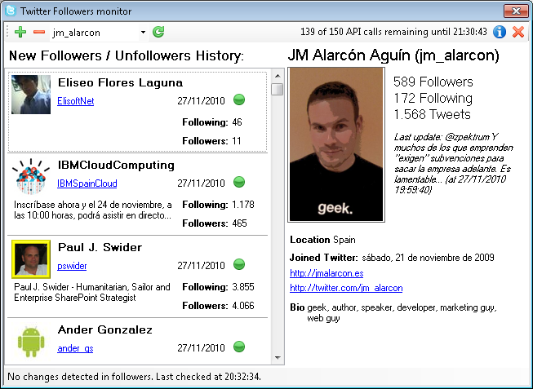Screen dimensions: 533x389
Task: Open the ElisoftNet profile link
Action: click(75, 101)
